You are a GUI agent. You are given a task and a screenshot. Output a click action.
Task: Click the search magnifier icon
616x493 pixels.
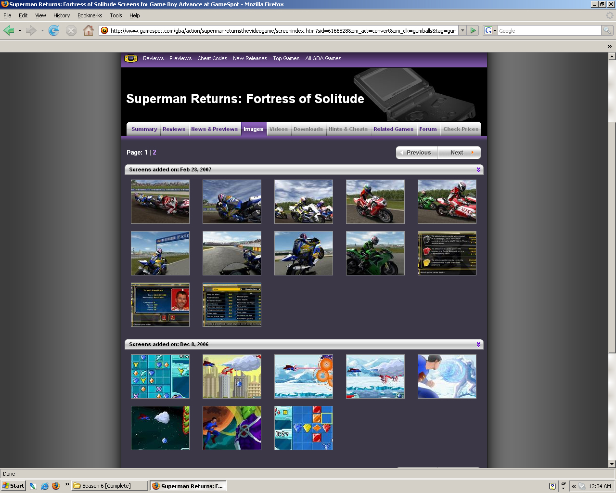[x=607, y=30]
